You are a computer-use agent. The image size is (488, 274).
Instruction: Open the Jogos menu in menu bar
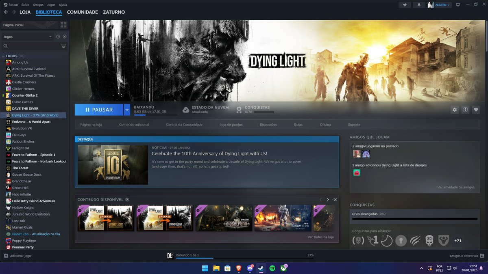click(51, 4)
